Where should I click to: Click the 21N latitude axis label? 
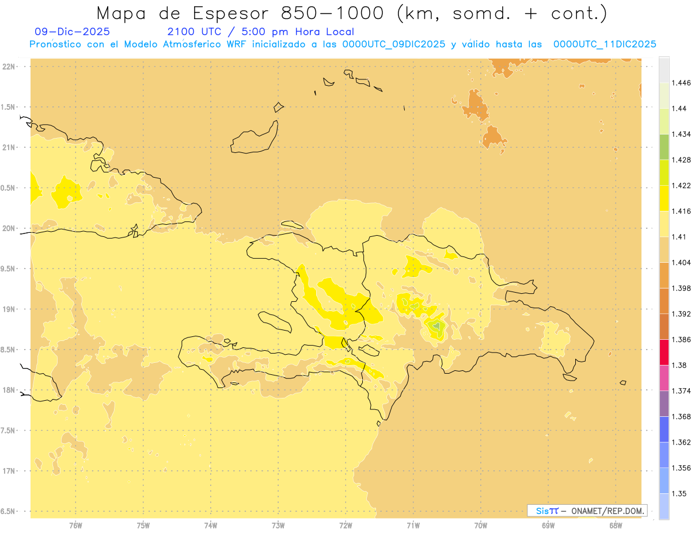[8, 147]
